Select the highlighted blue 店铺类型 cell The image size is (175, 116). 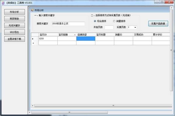[x=86, y=39]
